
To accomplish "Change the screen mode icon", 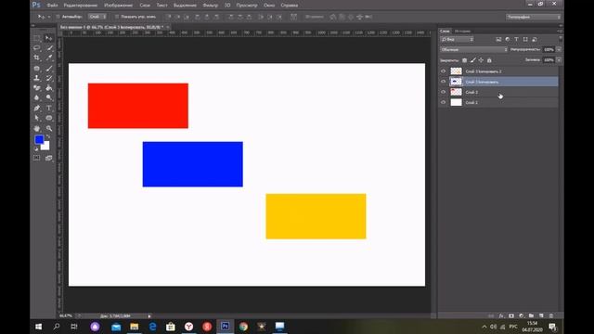I will click(49, 158).
